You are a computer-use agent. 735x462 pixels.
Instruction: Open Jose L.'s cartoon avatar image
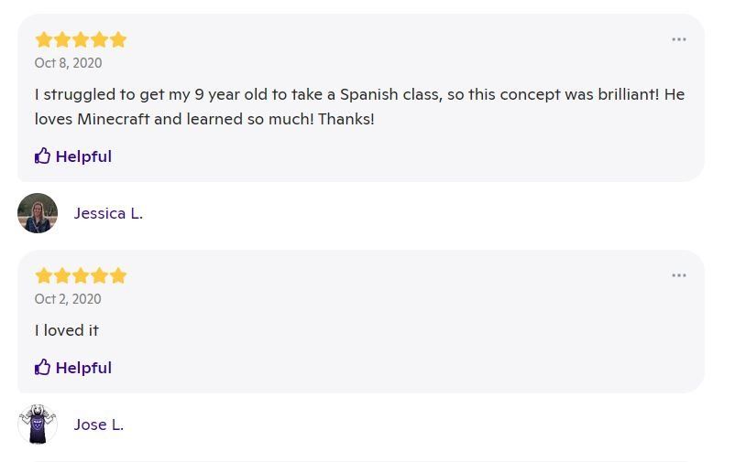tap(38, 424)
